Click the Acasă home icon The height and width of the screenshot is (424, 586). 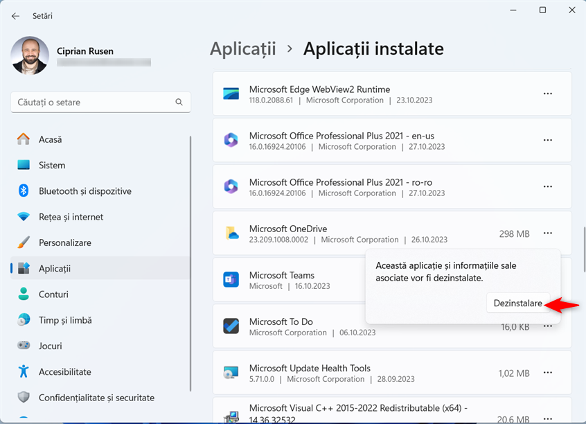24,139
